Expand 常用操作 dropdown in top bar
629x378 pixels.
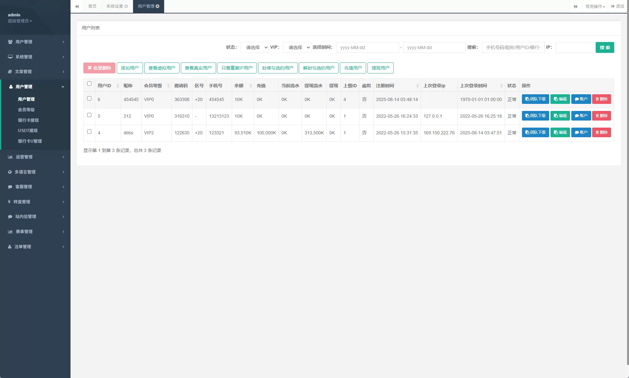pyautogui.click(x=595, y=6)
